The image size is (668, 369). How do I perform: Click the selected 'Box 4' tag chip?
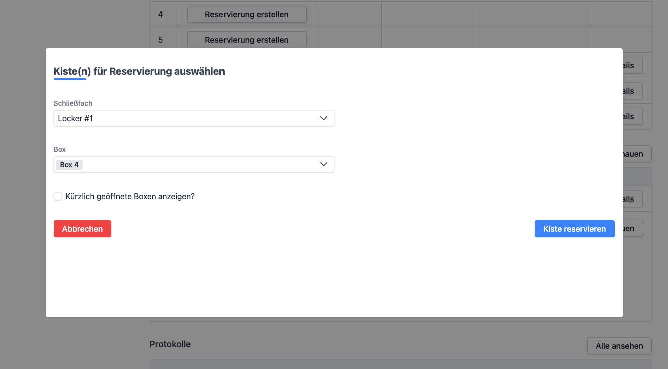pyautogui.click(x=69, y=165)
